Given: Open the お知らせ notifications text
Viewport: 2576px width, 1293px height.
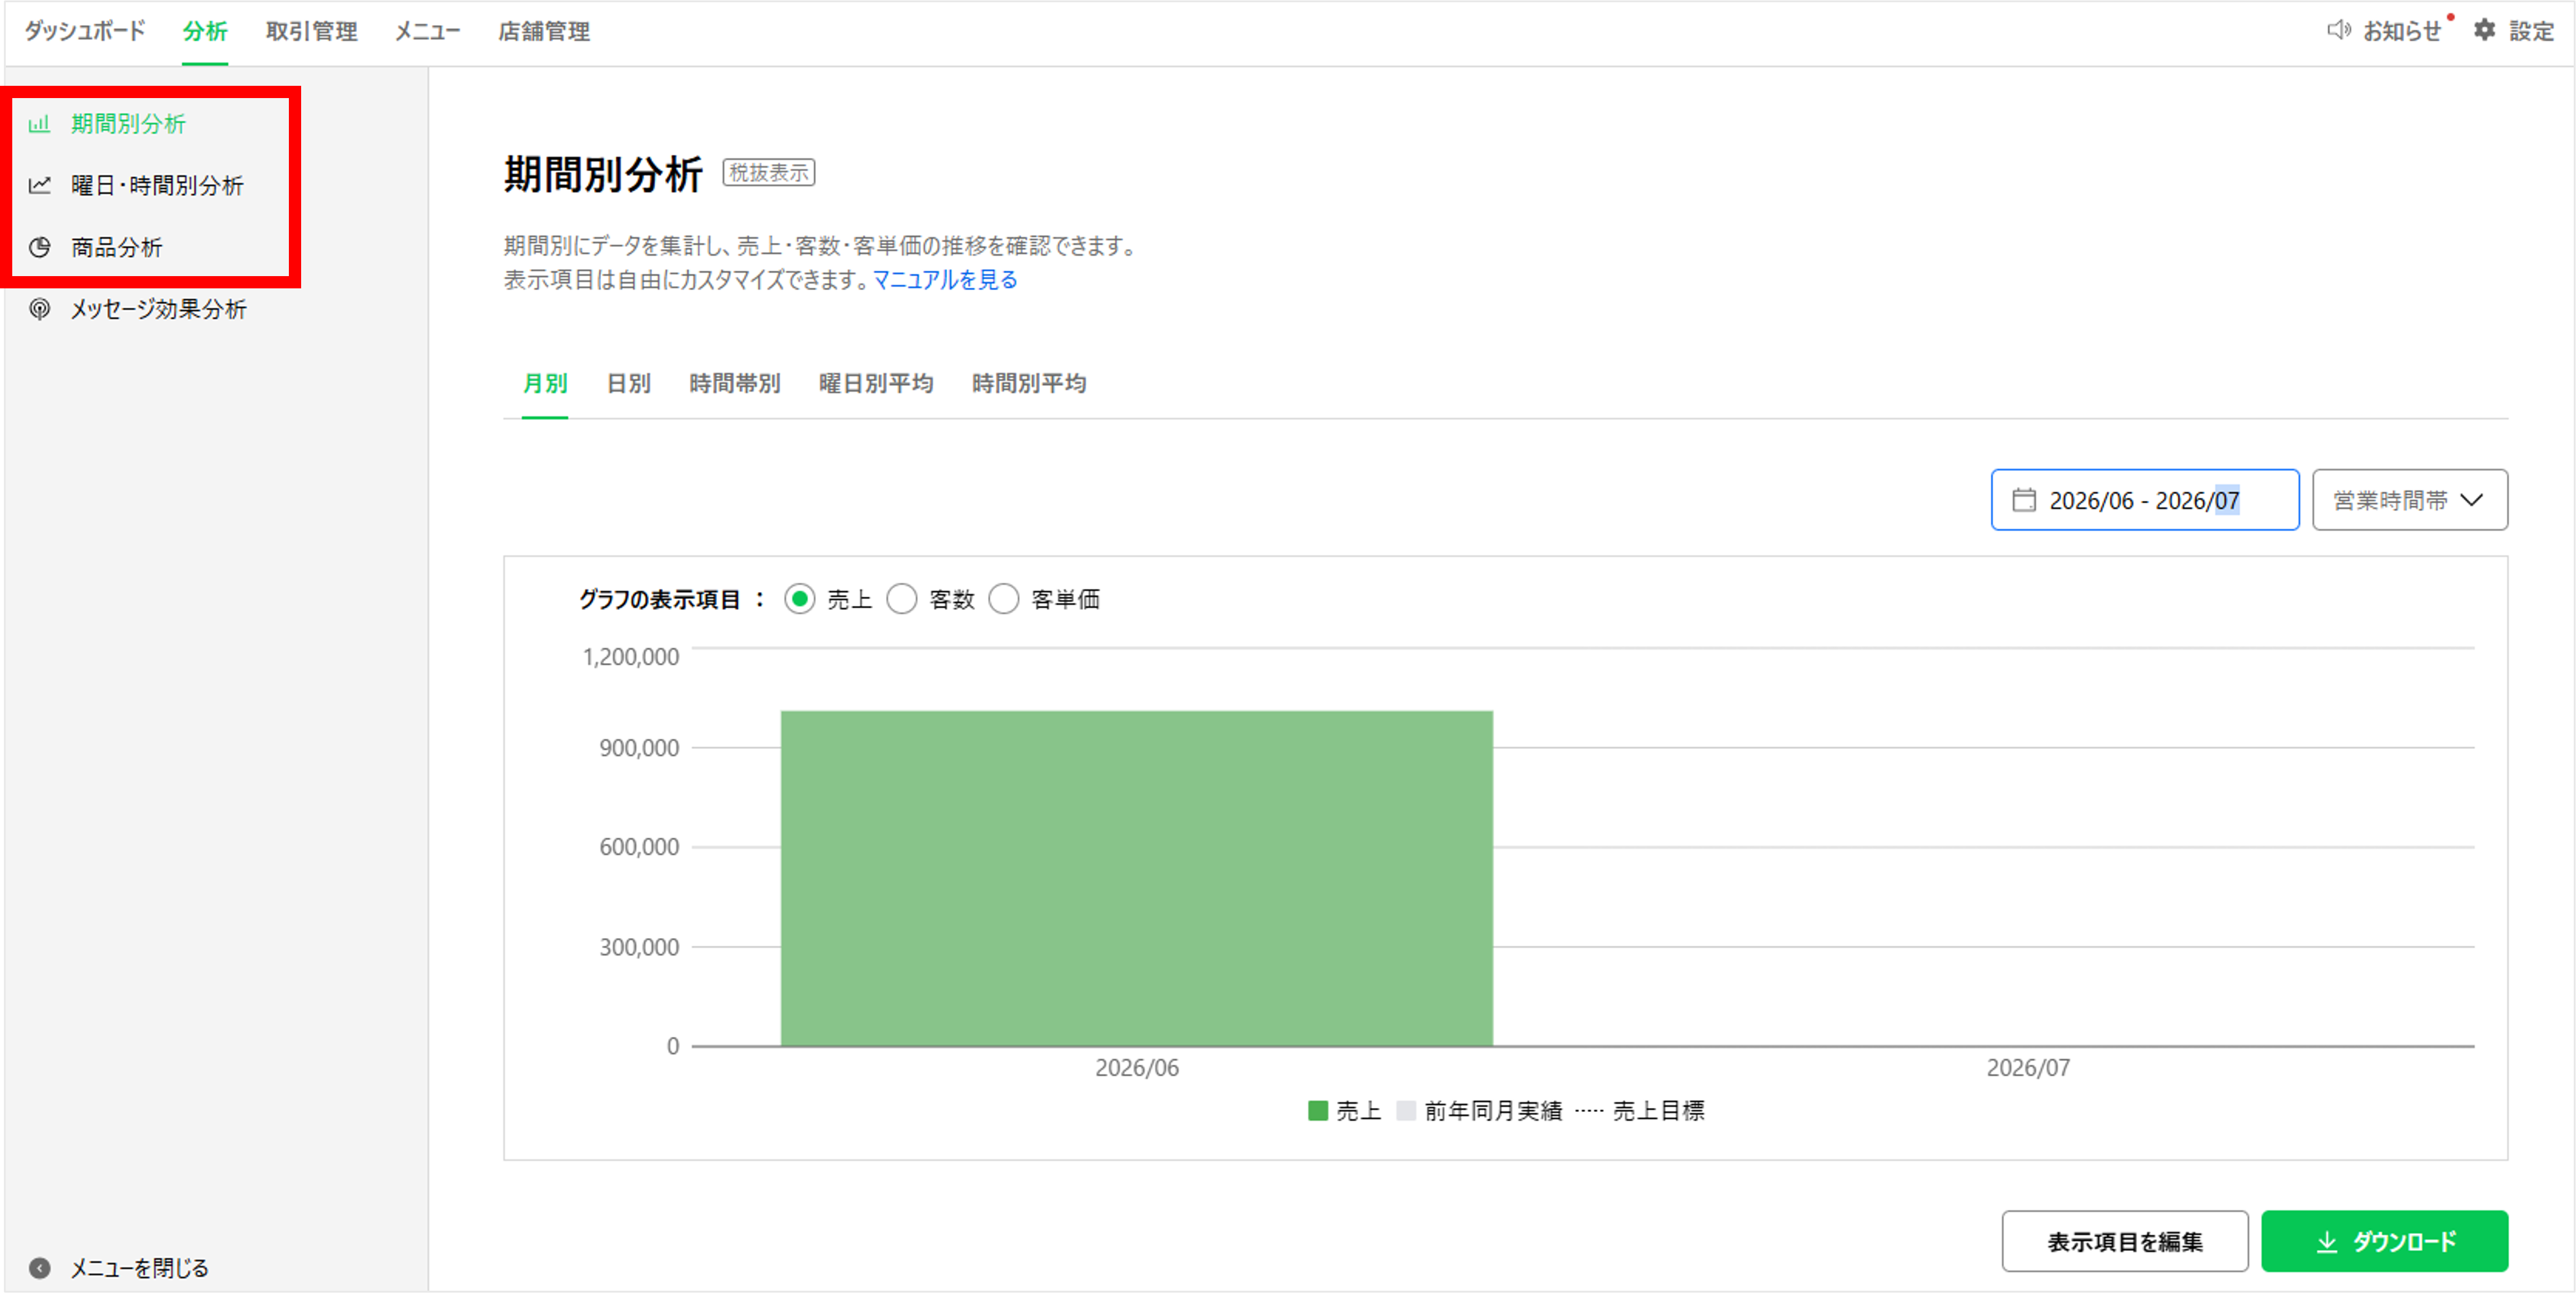Looking at the screenshot, I should click(x=2402, y=31).
